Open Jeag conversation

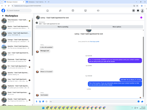(16, 80)
